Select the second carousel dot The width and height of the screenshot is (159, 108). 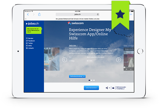click(92, 80)
